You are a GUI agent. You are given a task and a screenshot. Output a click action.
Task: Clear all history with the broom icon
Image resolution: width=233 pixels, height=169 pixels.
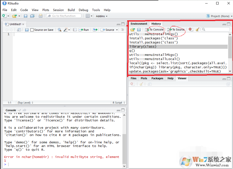[x=197, y=30]
